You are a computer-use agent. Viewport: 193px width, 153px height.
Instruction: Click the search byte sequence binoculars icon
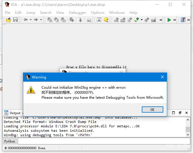(x=63, y=20)
